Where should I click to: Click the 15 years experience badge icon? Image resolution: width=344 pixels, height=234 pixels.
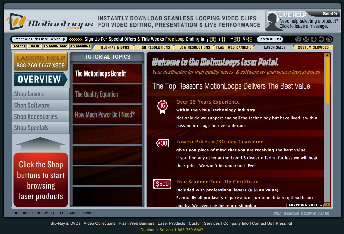tap(162, 107)
